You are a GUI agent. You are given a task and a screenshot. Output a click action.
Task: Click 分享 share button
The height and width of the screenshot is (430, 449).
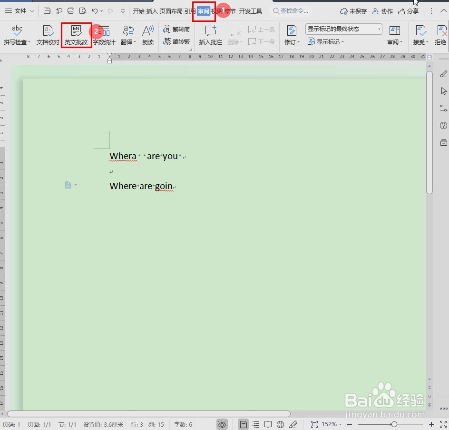pos(409,11)
